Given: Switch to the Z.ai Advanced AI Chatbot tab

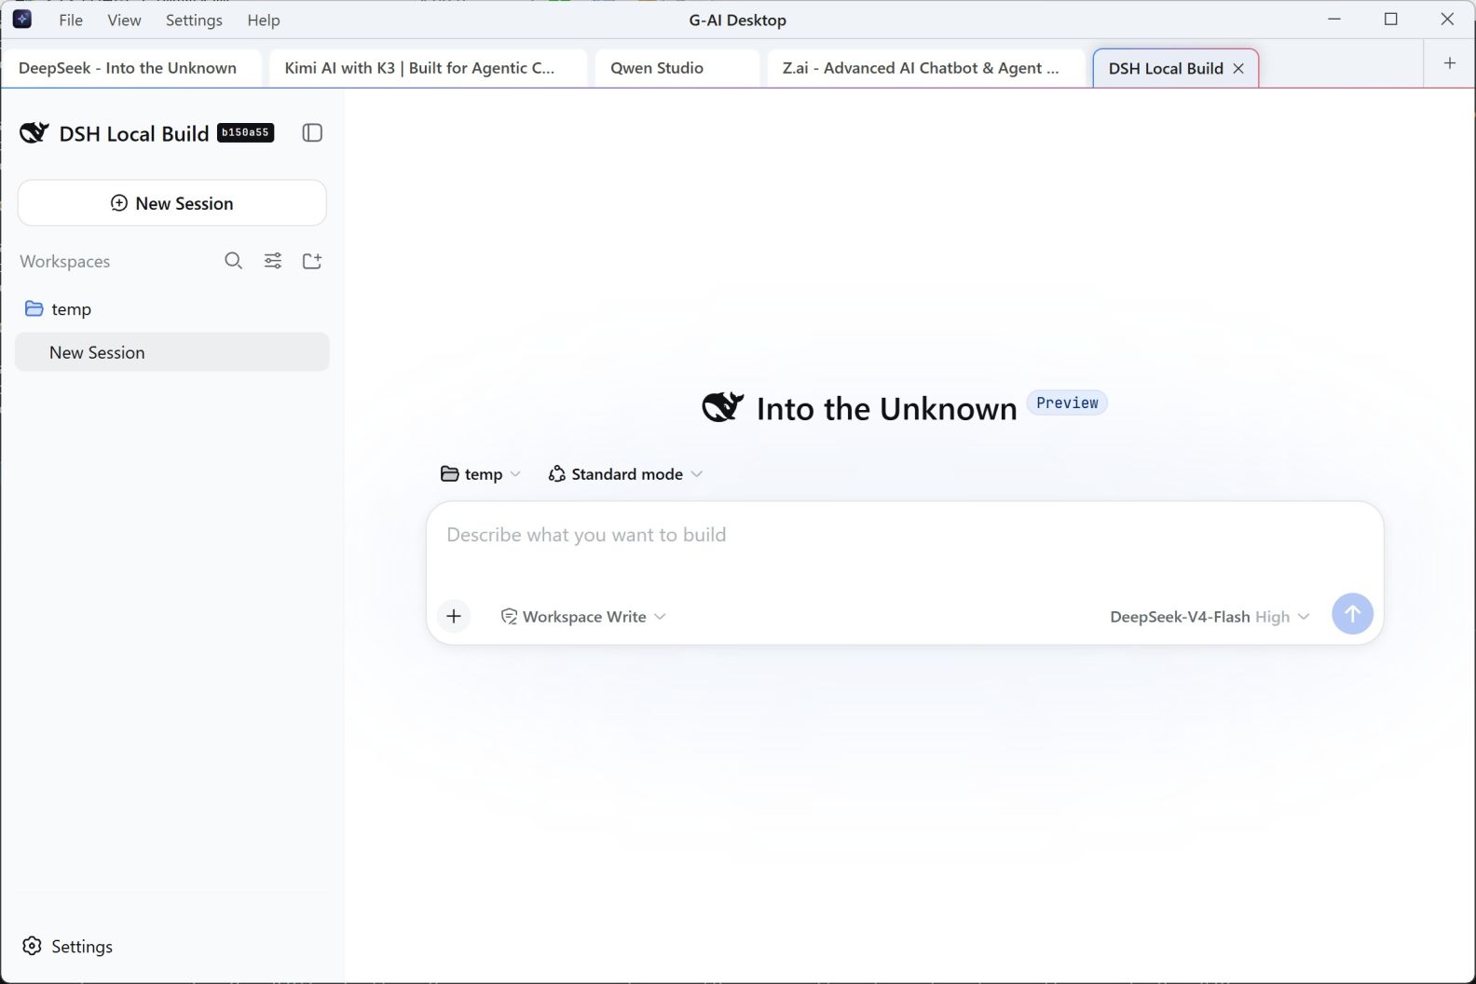Looking at the screenshot, I should [x=926, y=68].
